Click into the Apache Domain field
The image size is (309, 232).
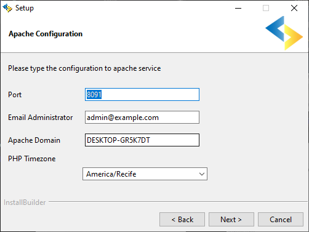[x=142, y=140]
